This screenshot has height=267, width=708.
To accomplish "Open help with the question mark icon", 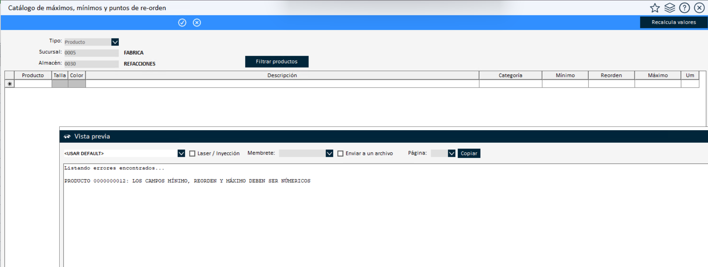I will (684, 8).
